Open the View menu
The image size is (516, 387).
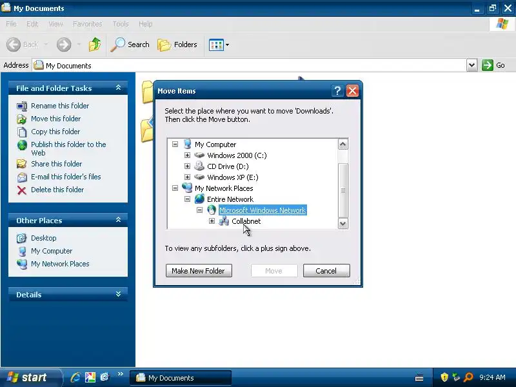coord(55,24)
